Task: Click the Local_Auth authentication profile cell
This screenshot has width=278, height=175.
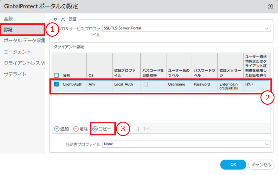Action: tap(123, 84)
